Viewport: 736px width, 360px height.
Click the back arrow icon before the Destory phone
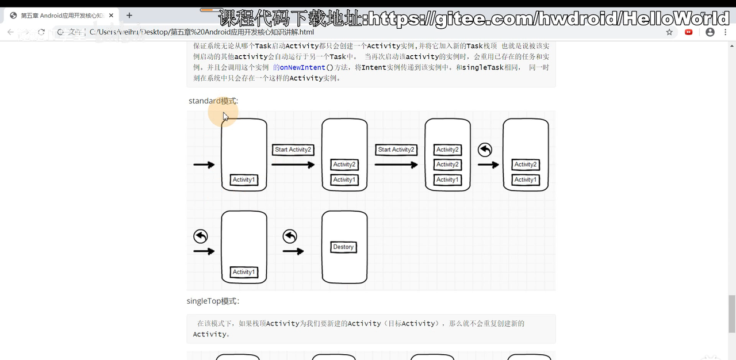coord(290,236)
